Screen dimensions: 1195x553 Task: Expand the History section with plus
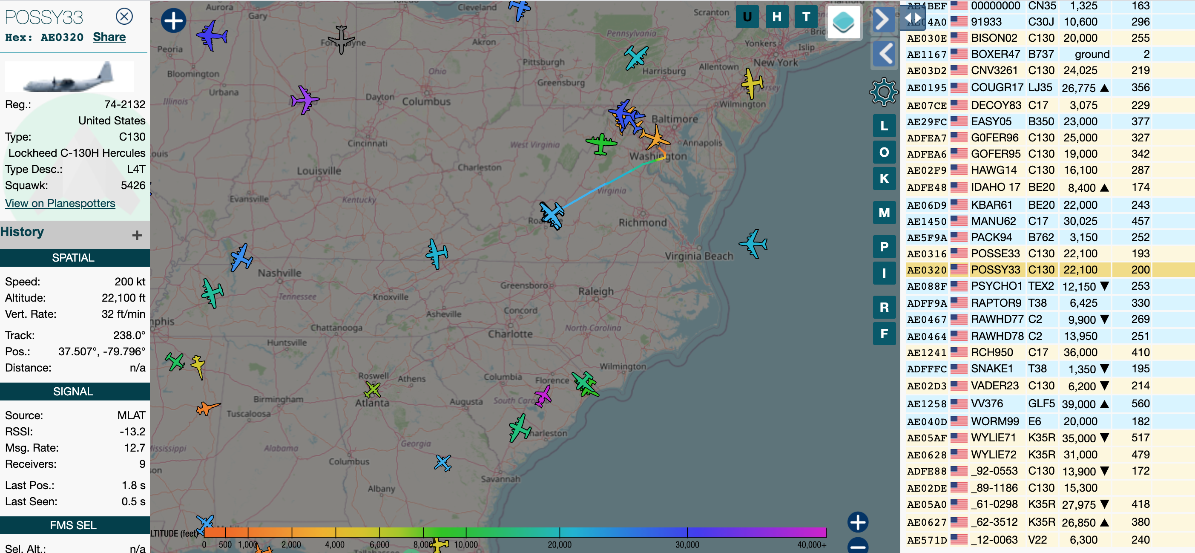click(137, 235)
